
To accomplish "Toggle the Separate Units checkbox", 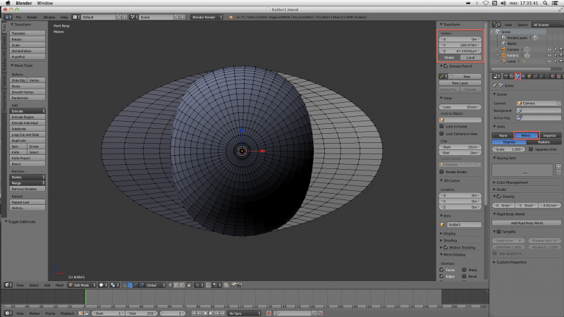I will (x=531, y=149).
